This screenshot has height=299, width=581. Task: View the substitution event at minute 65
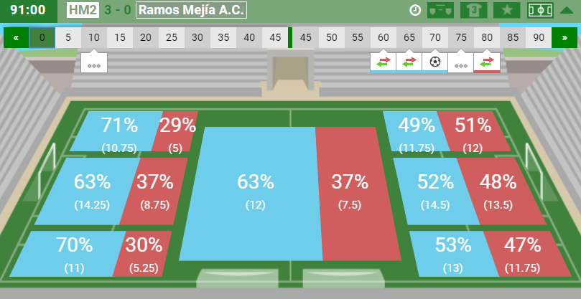coord(409,62)
